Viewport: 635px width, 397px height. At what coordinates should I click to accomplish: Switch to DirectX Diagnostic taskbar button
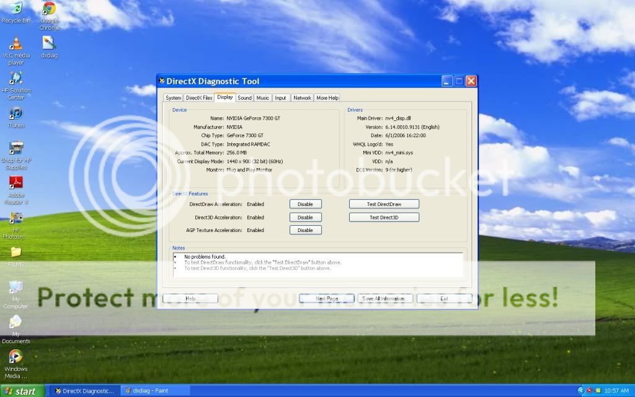pyautogui.click(x=86, y=391)
